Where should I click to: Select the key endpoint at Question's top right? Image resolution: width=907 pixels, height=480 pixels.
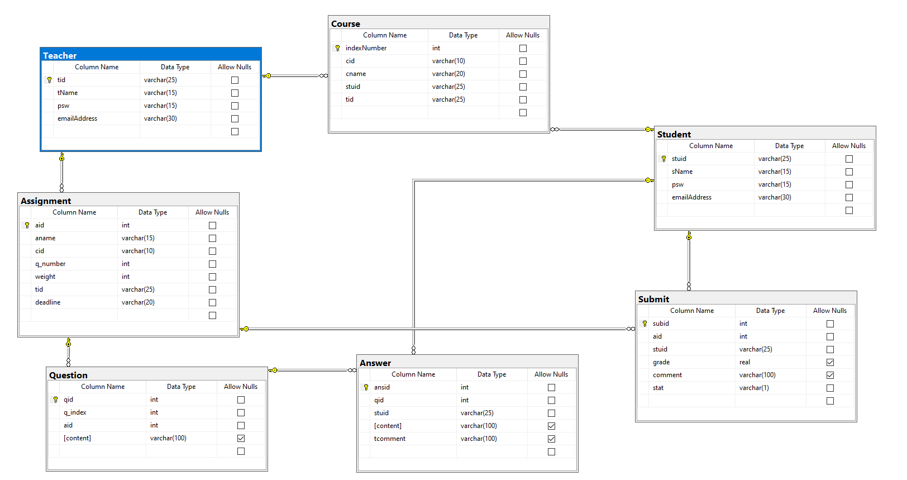coord(273,370)
